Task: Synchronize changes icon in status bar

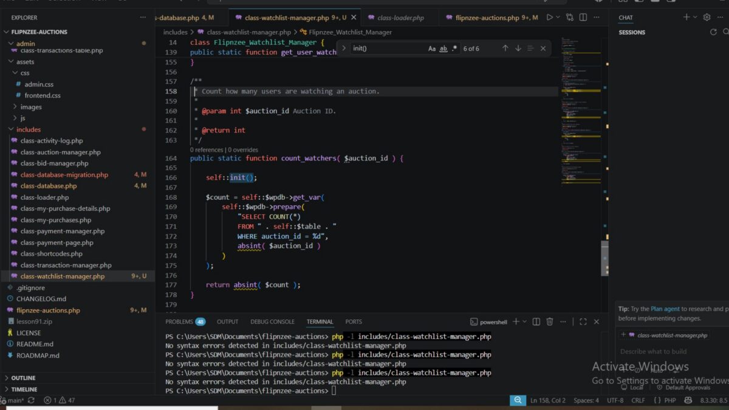Action: click(x=31, y=400)
